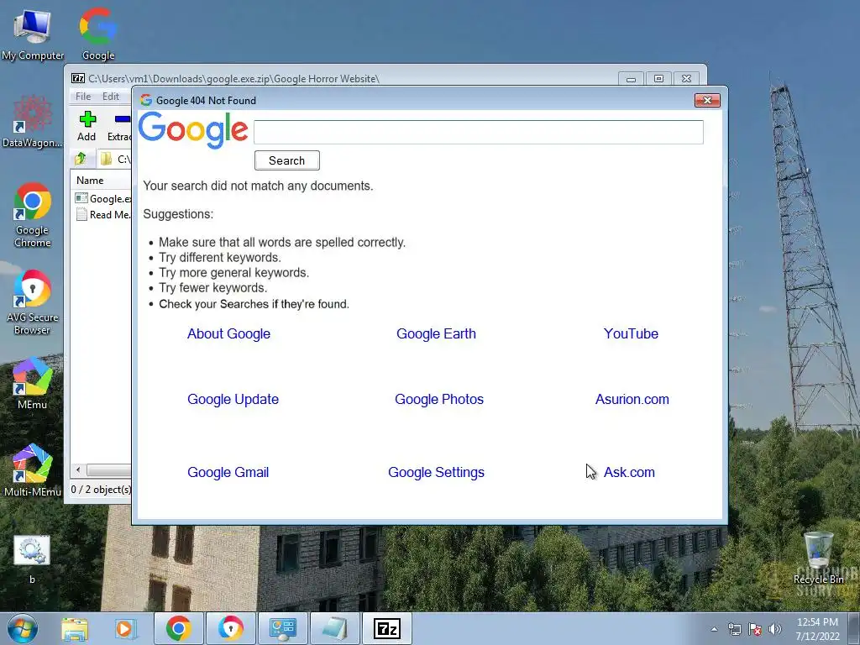
Task: Go up one folder level in 7-Zip
Action: pos(81,159)
